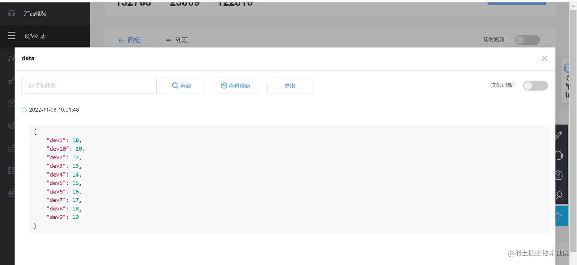This screenshot has width=577, height=265.
Task: Click the "dev5": 15 line
Action: pos(64,183)
